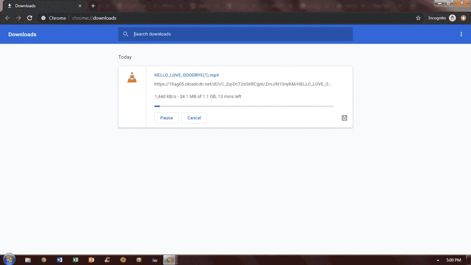Open Excel from the taskbar
This screenshot has height=265, width=471.
75,260
